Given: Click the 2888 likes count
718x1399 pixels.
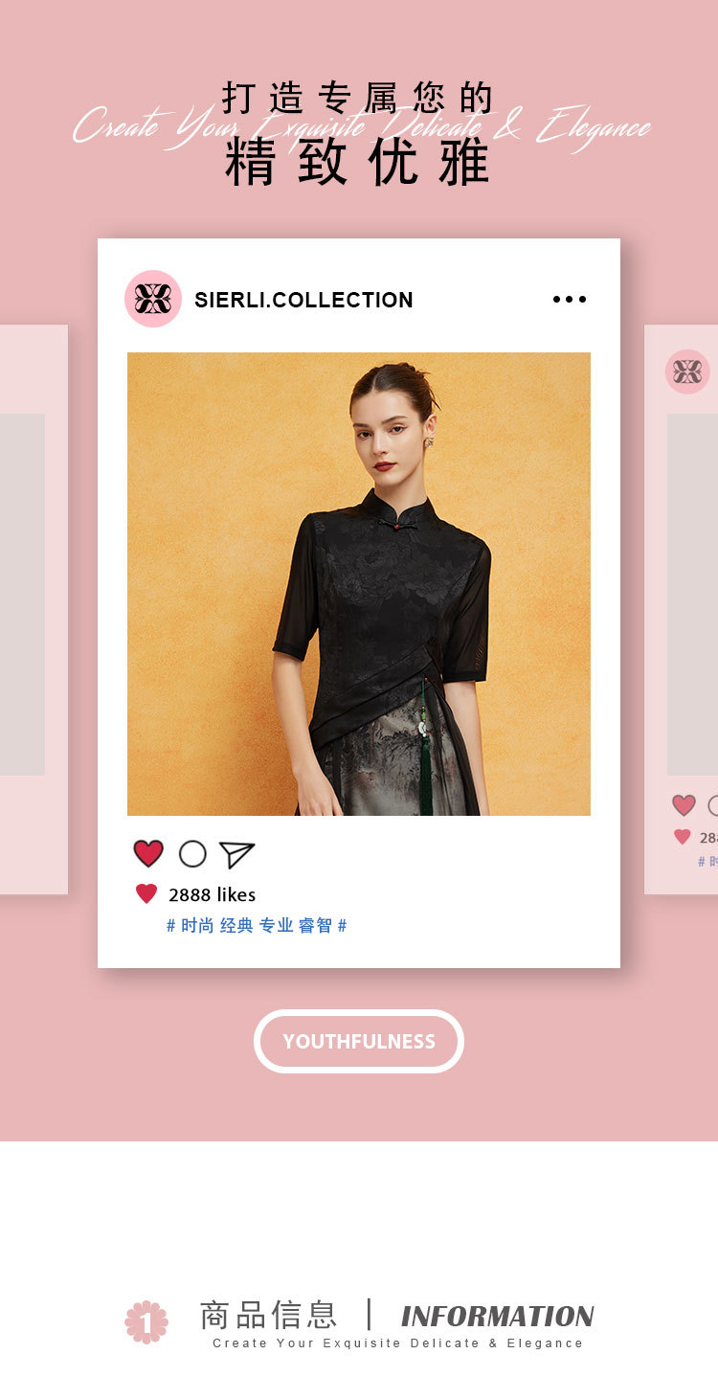Looking at the screenshot, I should point(212,894).
